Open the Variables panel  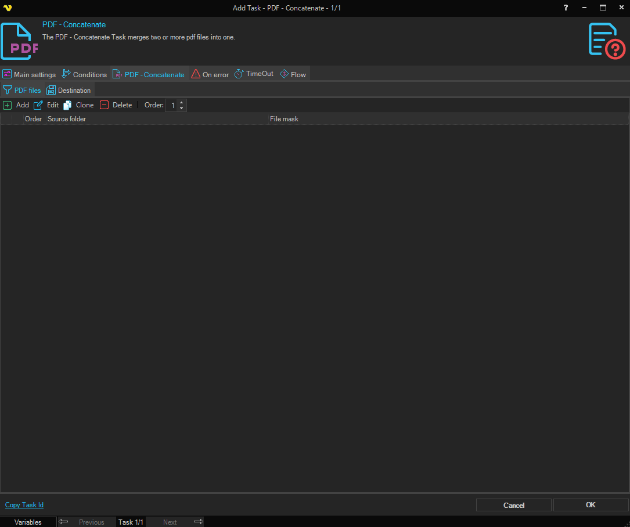(28, 522)
